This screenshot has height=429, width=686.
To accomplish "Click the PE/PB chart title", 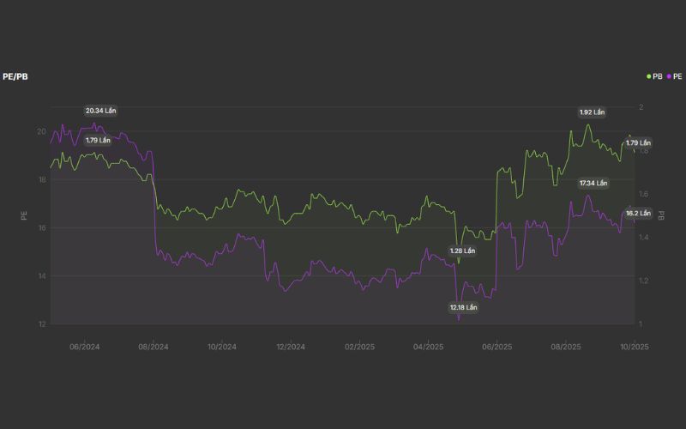I will coord(15,76).
